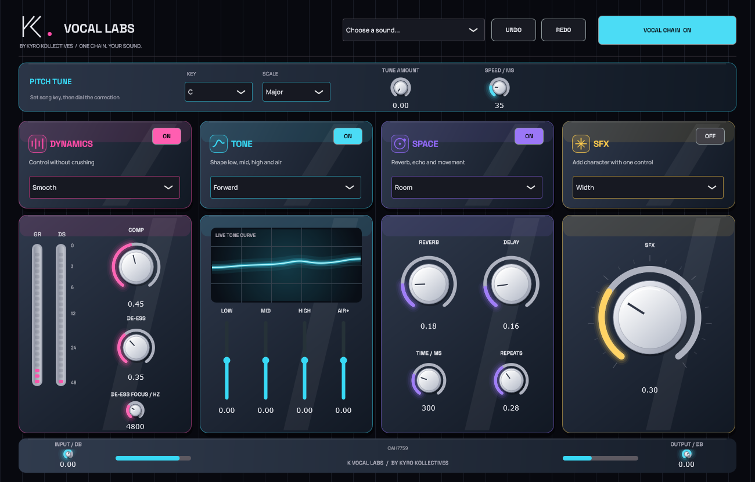Screen dimensions: 755x482
Task: Click the Redo button
Action: 563,30
